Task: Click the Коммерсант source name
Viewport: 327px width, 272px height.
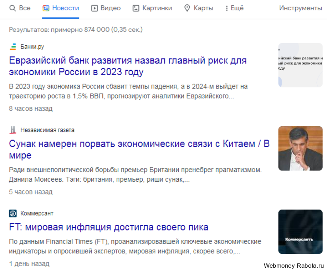Action: point(37,213)
